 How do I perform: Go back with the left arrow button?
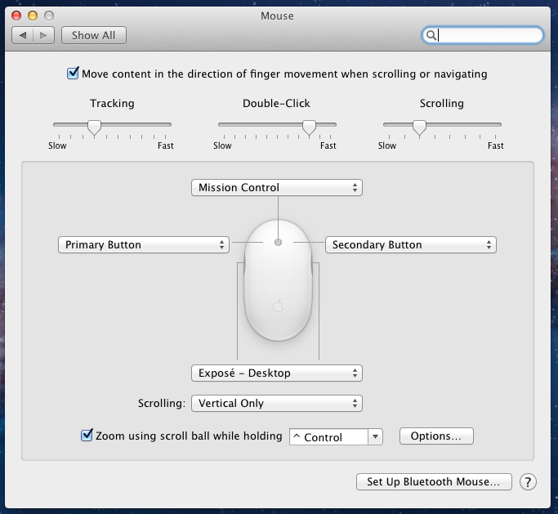22,35
